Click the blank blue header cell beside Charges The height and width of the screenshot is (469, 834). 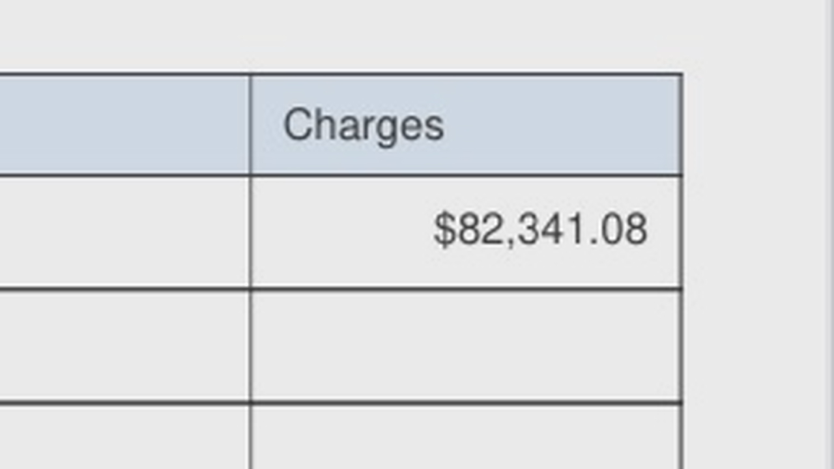click(x=124, y=125)
